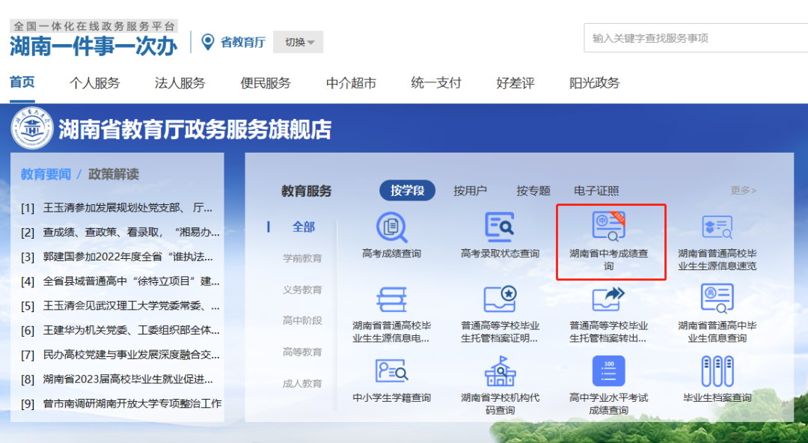Open 高中学业水平考试成绩查询 icon
This screenshot has width=808, height=443.
pyautogui.click(x=610, y=382)
